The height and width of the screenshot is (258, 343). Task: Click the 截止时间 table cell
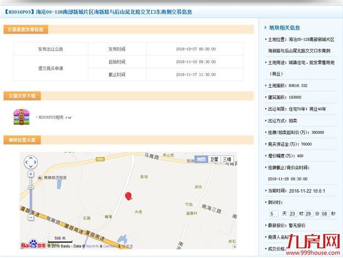click(117, 75)
